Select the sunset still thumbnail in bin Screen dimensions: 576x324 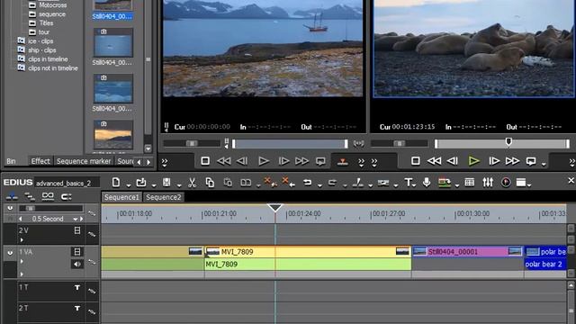(112, 134)
